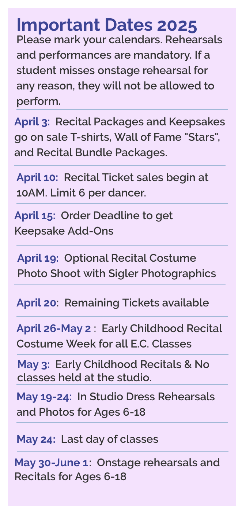Select the "April 3" date label
The width and height of the screenshot is (242, 511).
click(32, 121)
